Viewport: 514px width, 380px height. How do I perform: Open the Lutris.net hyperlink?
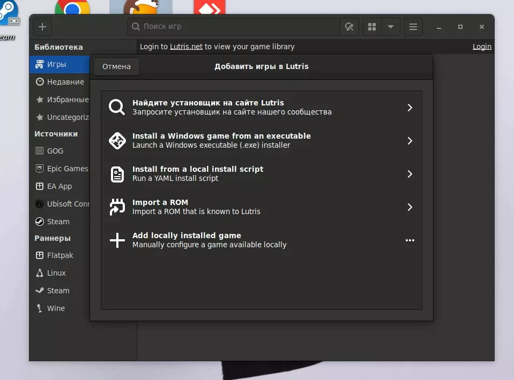click(x=186, y=47)
